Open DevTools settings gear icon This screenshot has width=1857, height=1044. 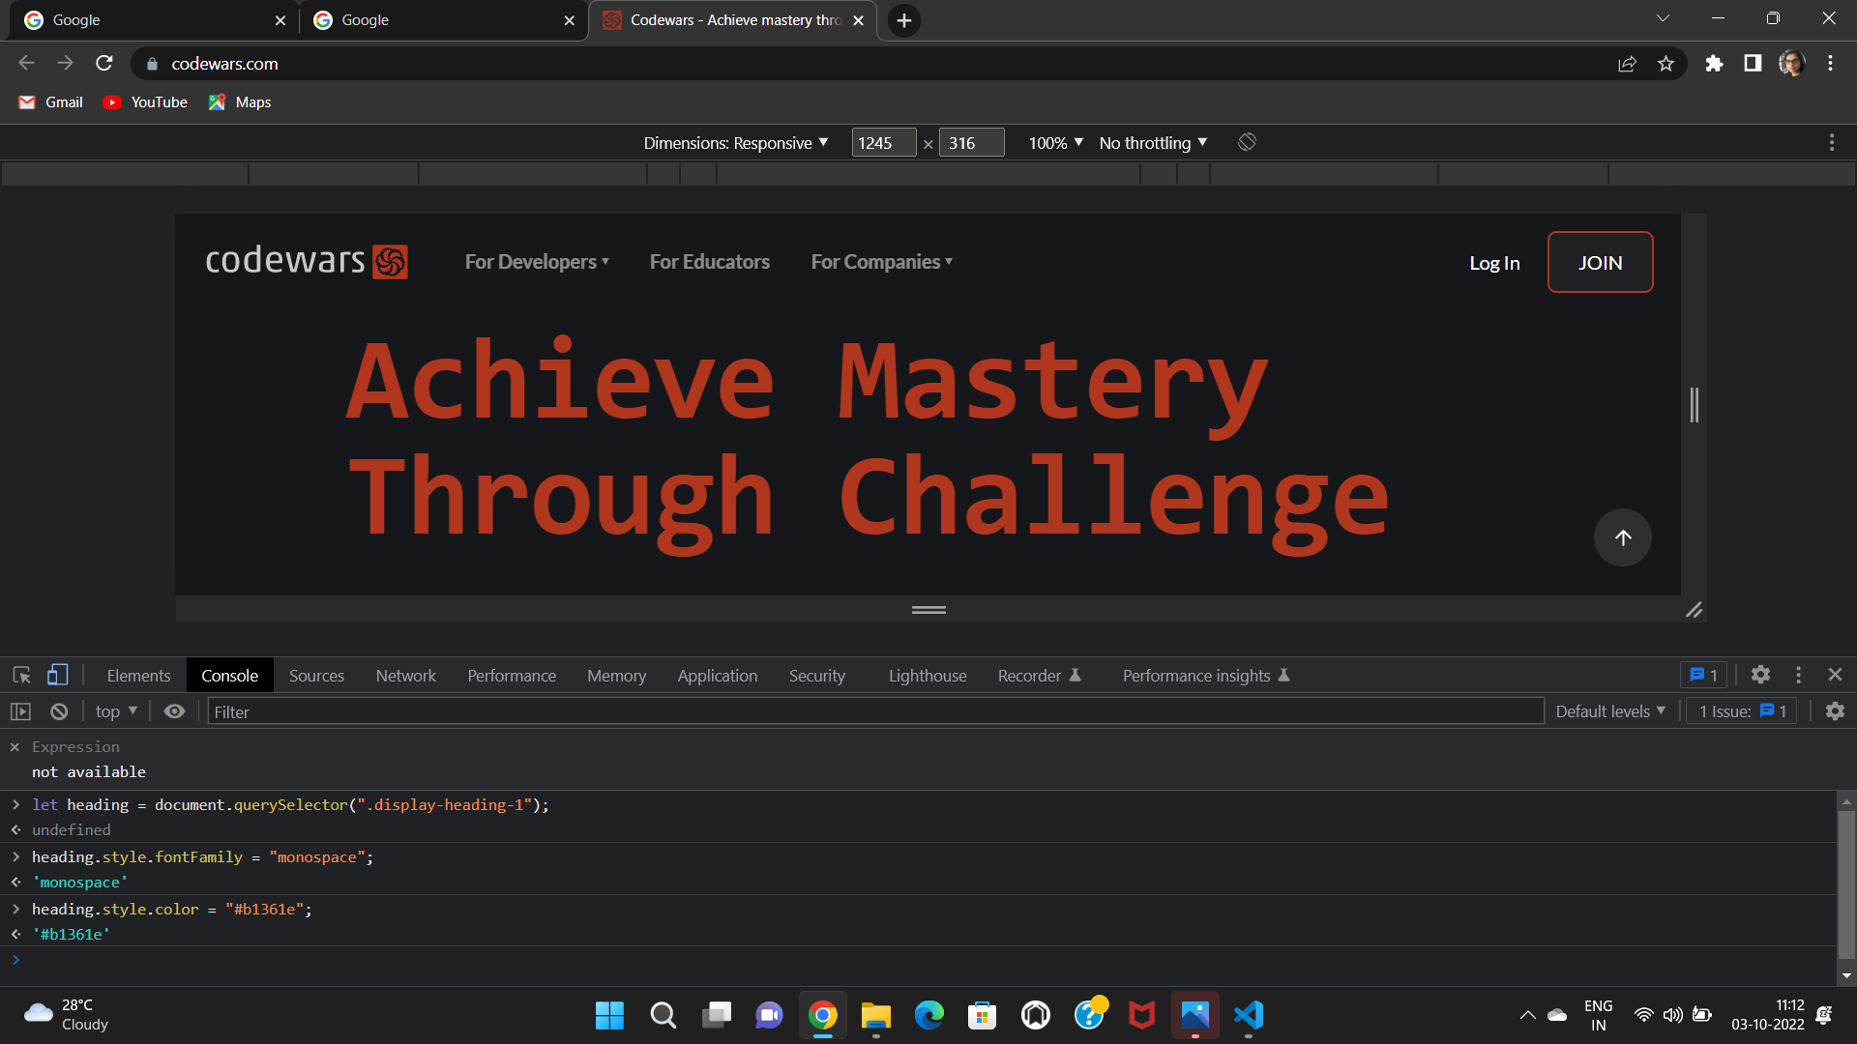[x=1760, y=675]
